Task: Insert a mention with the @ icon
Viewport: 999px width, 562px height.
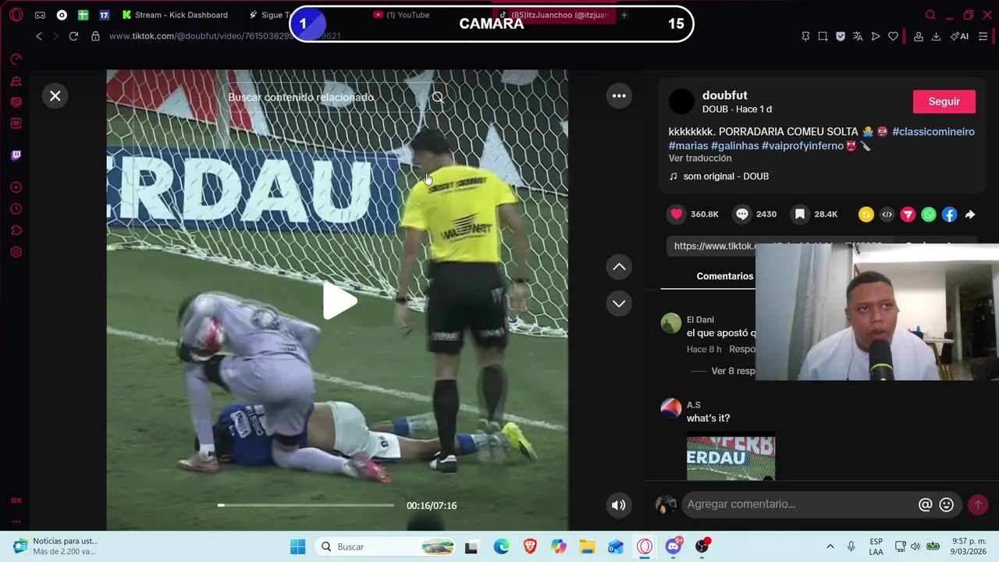Action: [x=926, y=505]
